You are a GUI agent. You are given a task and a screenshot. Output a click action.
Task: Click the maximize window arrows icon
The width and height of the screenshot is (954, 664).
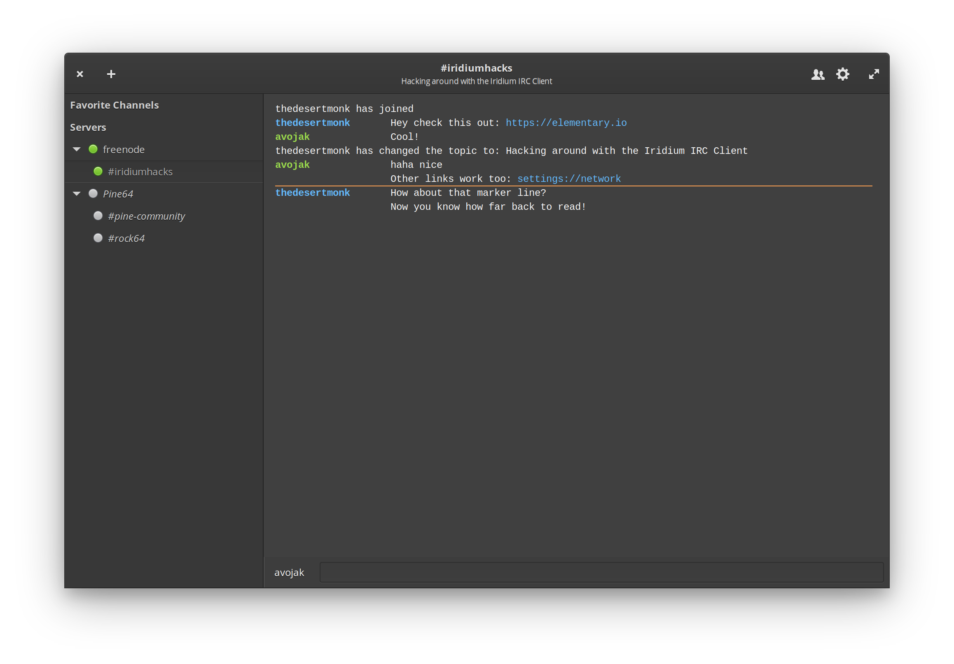[874, 74]
